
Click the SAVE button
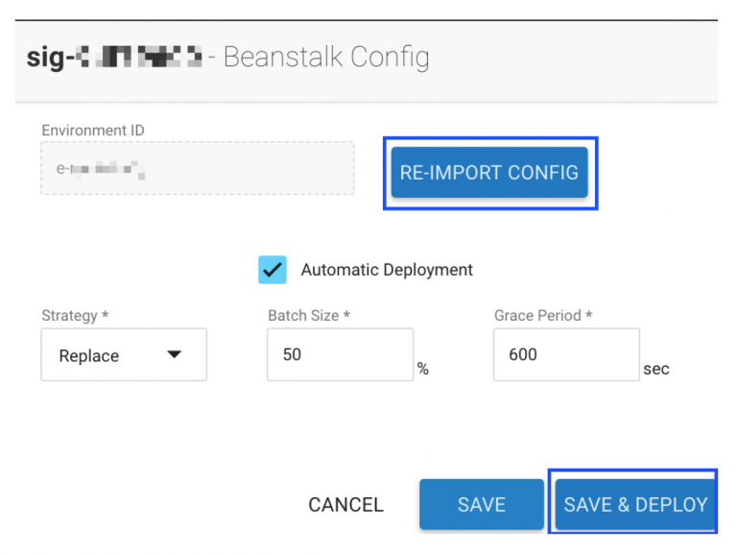[481, 505]
